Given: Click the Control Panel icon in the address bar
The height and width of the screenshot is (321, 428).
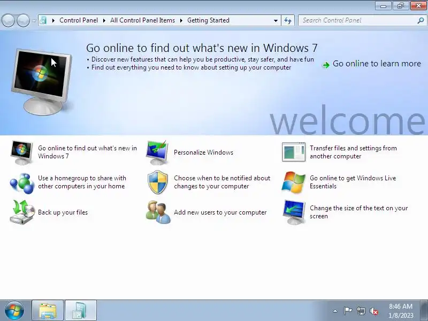Looking at the screenshot, I should tap(43, 20).
